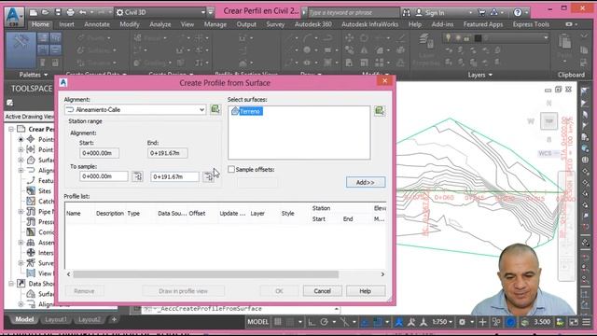Click the annotation visibility icon left of 1:750

(x=399, y=322)
